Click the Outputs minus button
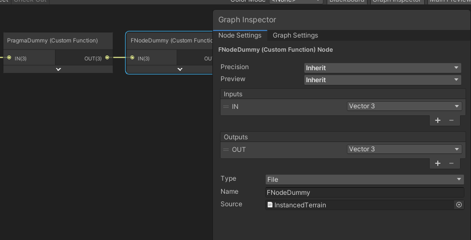Viewport: 471px width, 240px height. pos(451,163)
